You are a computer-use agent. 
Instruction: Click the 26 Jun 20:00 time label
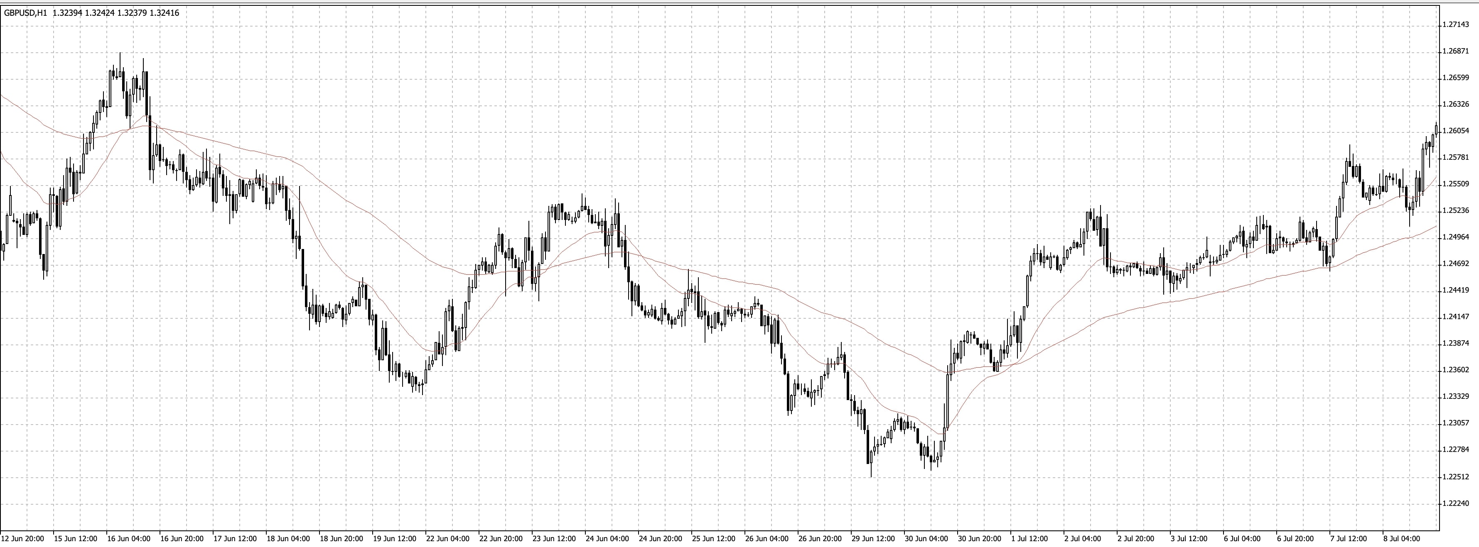tap(820, 539)
